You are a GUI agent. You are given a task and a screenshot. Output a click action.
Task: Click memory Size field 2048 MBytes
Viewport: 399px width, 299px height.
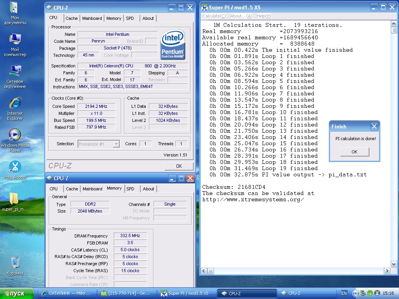(90, 211)
